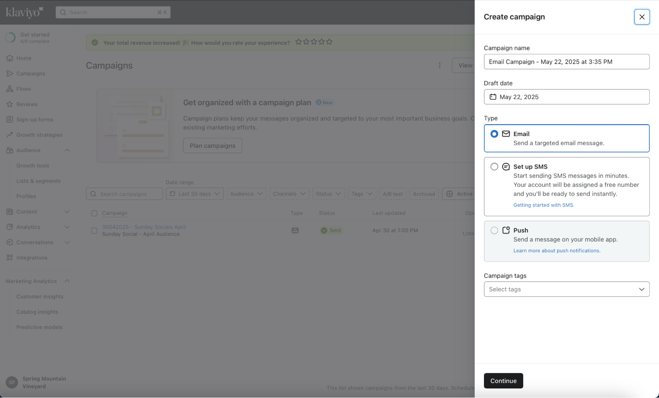Click the Integrations icon in the sidebar
Image resolution: width=659 pixels, height=398 pixels.
point(10,258)
